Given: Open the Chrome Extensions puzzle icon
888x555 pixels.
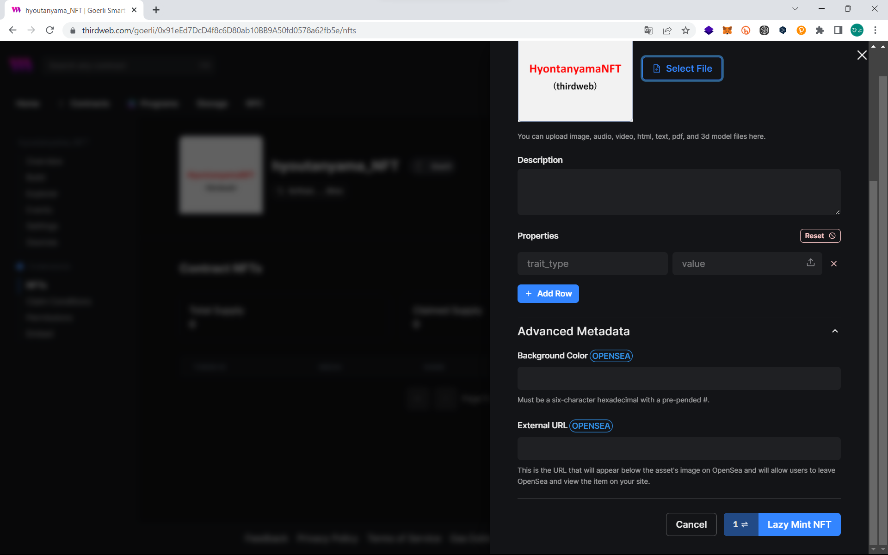Looking at the screenshot, I should pos(820,31).
